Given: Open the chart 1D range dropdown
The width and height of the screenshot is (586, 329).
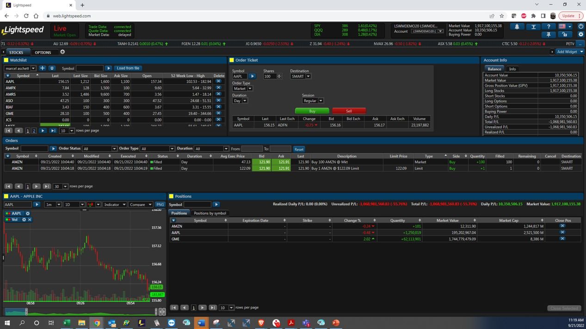Looking at the screenshot, I should point(74,204).
